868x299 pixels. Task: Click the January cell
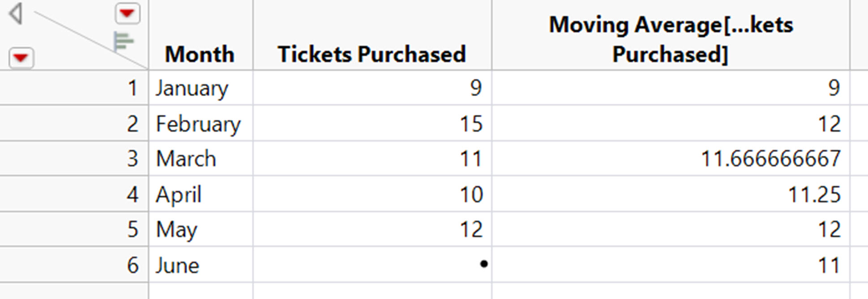point(201,88)
